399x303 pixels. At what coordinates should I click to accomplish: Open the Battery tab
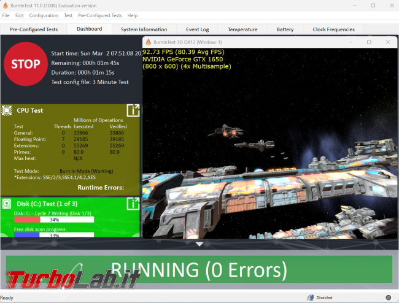[x=285, y=29]
